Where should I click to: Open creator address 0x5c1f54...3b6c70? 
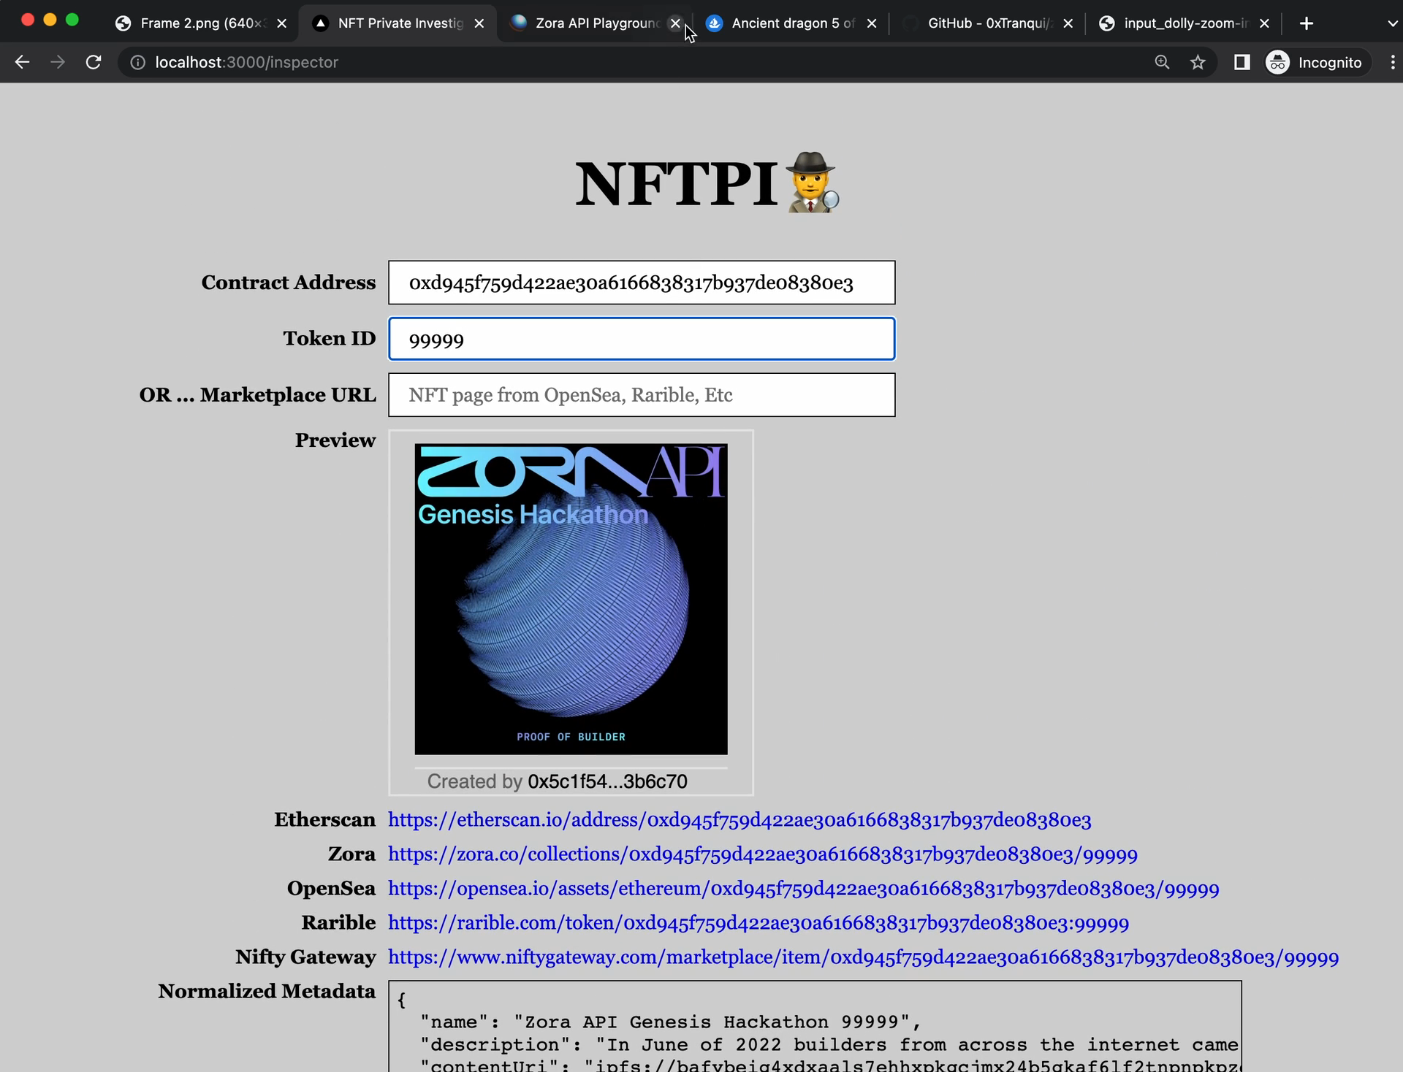[607, 781]
